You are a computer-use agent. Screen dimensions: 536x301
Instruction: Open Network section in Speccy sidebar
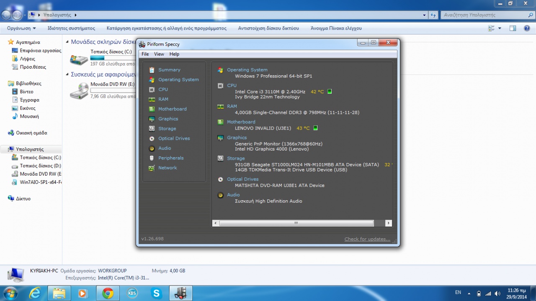pos(167,168)
